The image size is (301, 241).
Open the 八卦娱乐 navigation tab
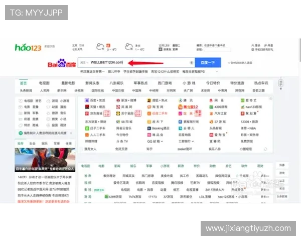116,83
